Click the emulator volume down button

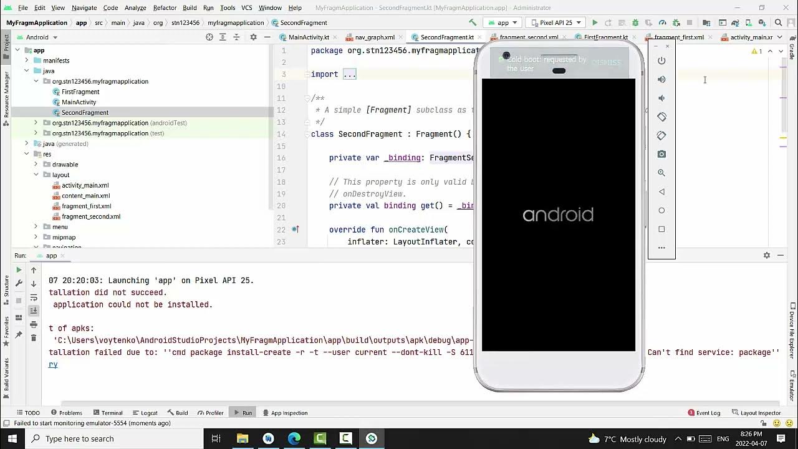point(661,98)
